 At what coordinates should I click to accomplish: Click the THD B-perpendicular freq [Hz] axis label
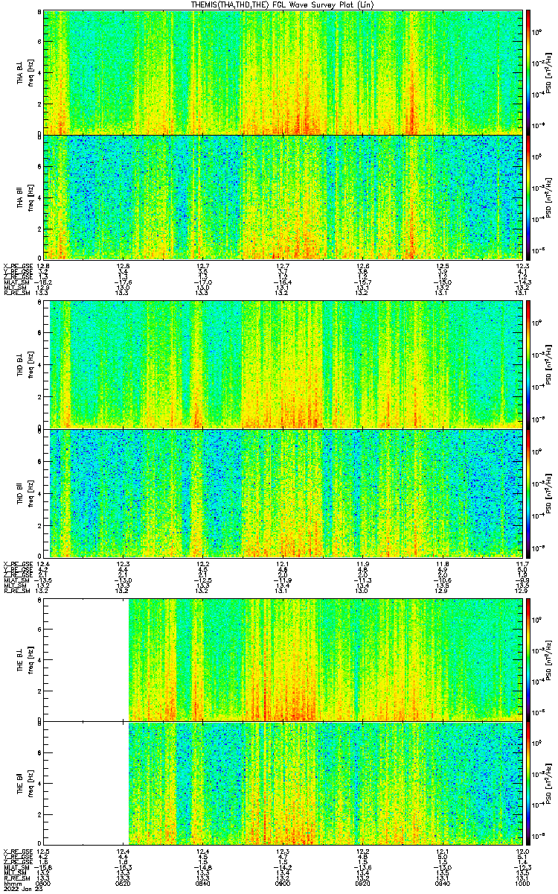coord(31,364)
